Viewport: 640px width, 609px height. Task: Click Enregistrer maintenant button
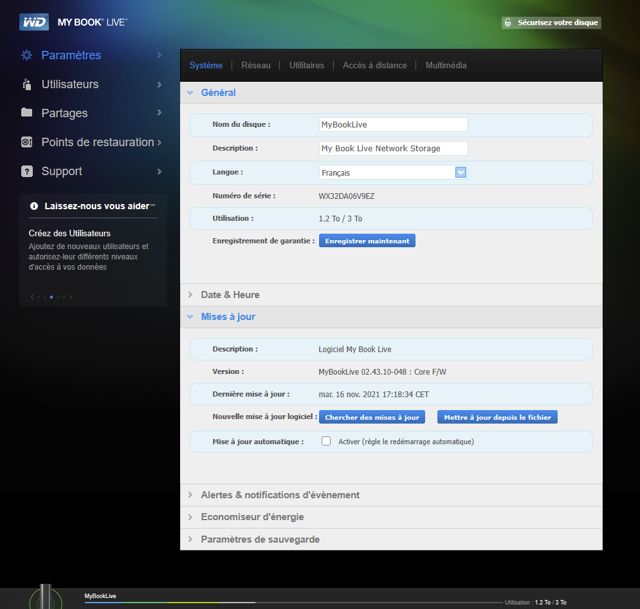[367, 241]
